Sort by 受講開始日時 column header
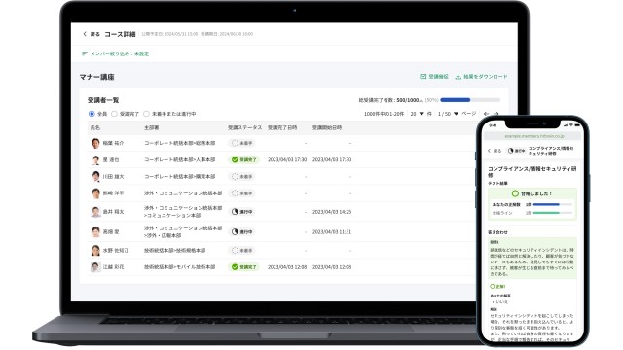 click(327, 127)
